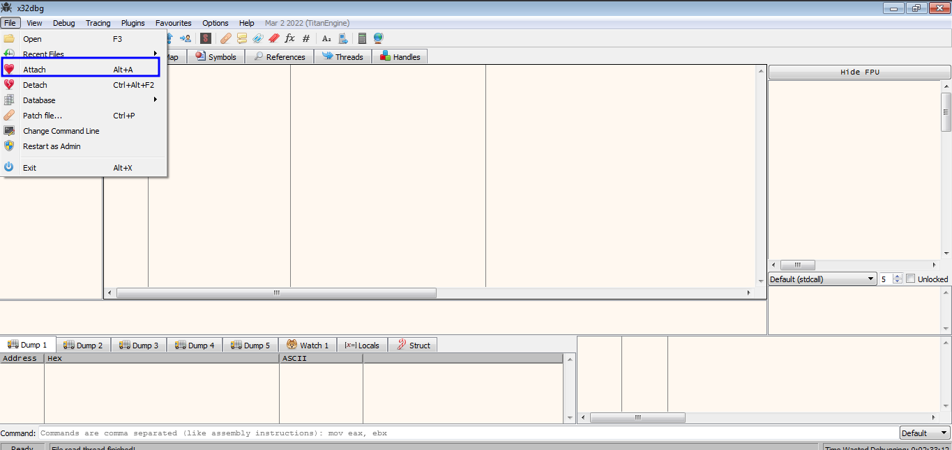Viewport: 952px width, 450px height.
Task: Show Bookmarks using the red toolbar icon
Action: (274, 38)
